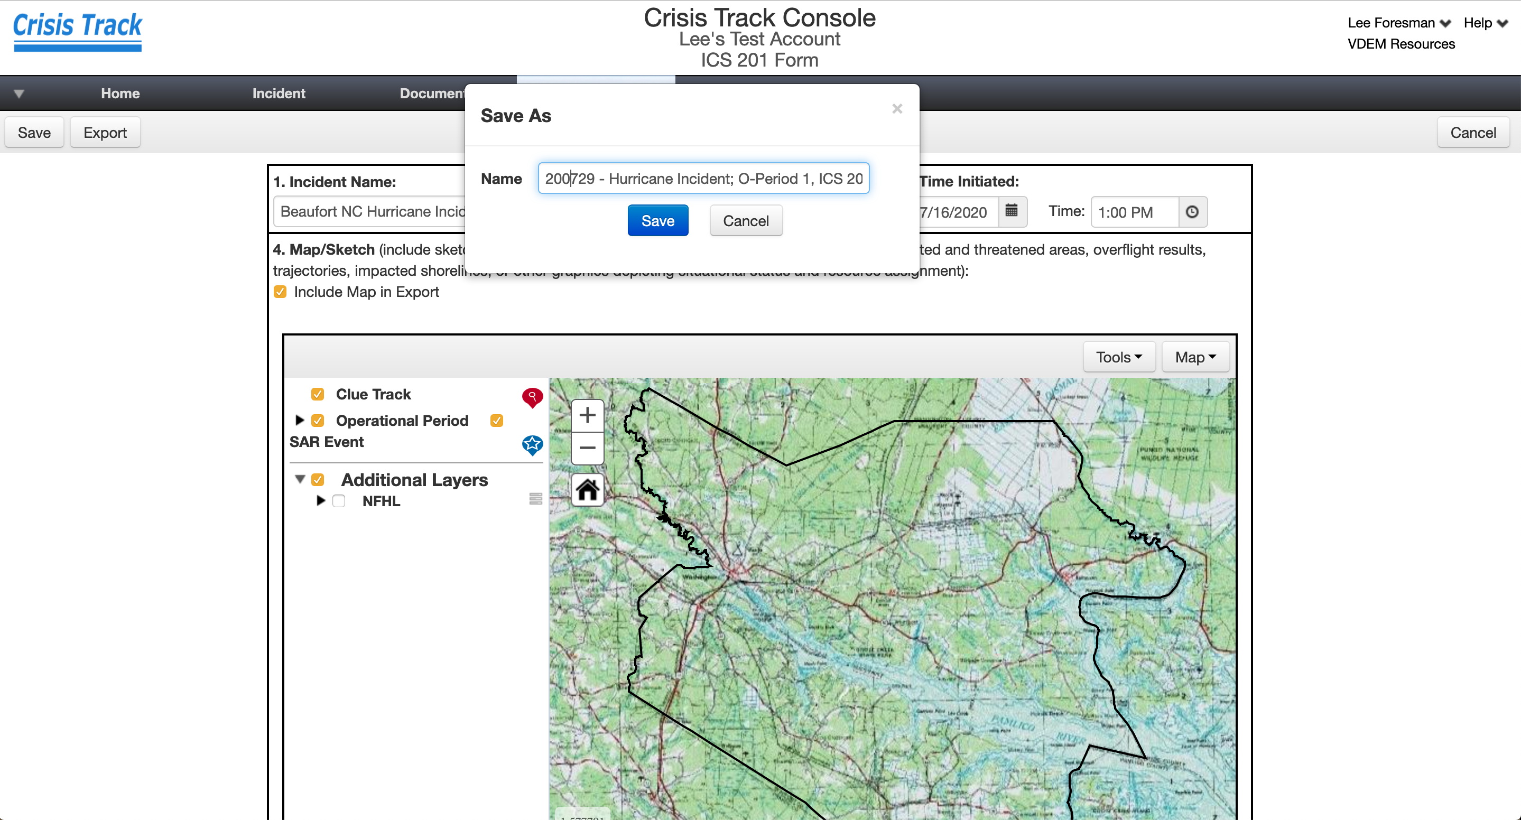Click the red Clue Track marker icon
Screen dimensions: 1521x820
click(532, 397)
